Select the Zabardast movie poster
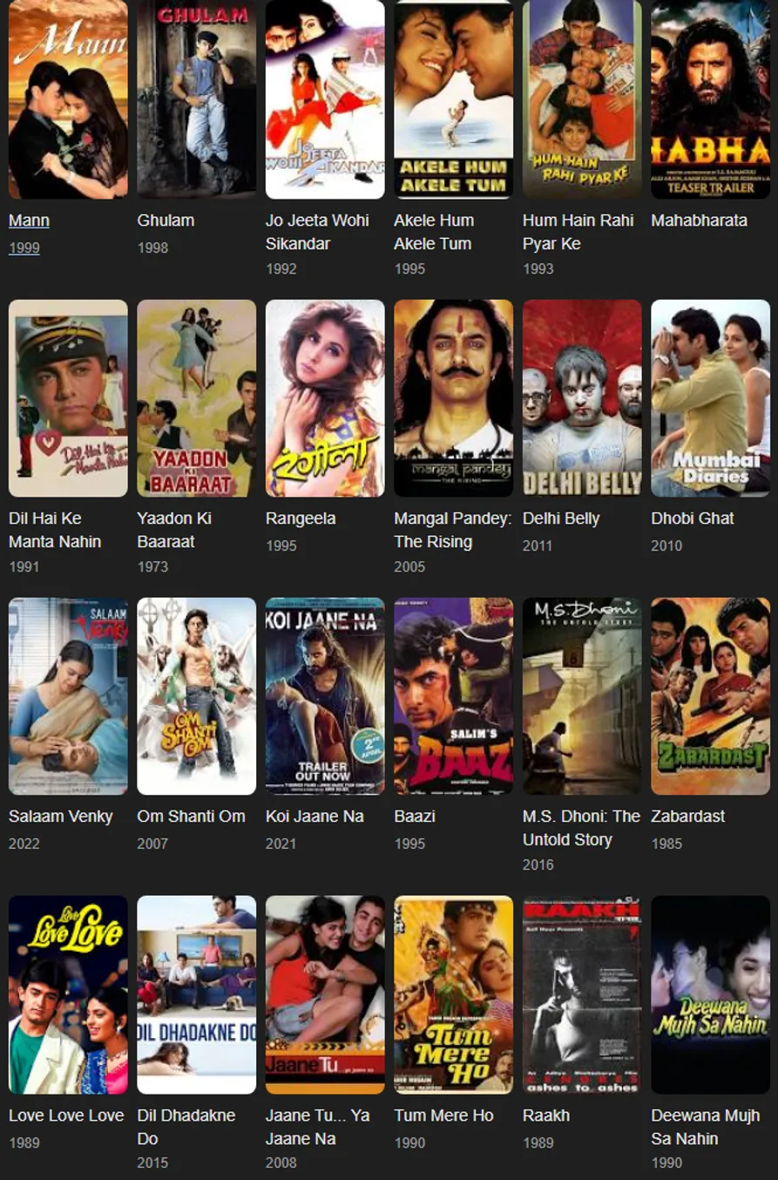Viewport: 778px width, 1180px height. (x=711, y=696)
